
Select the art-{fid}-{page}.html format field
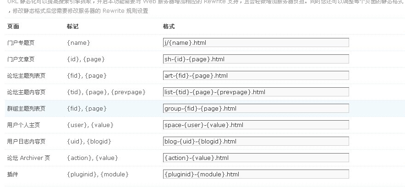256,76
